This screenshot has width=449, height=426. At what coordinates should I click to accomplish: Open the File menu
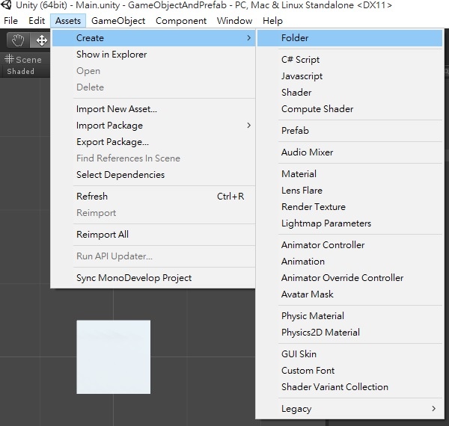(x=11, y=21)
